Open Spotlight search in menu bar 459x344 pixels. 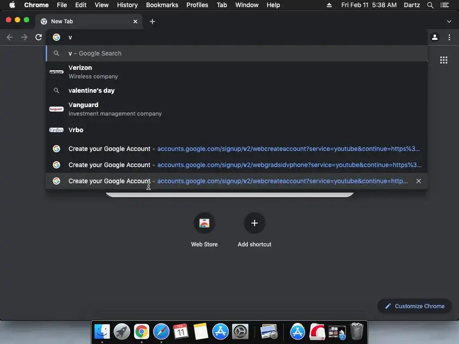[430, 5]
